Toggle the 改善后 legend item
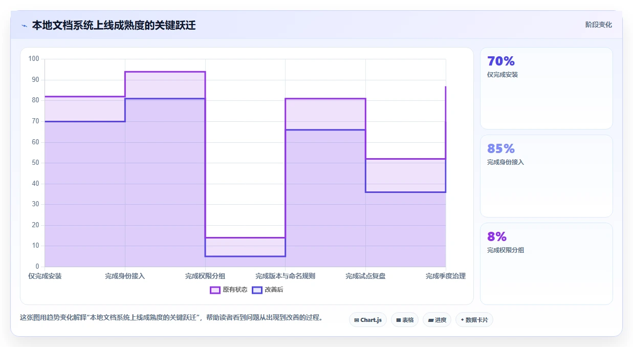Viewport: 633px width, 347px height. click(x=268, y=290)
